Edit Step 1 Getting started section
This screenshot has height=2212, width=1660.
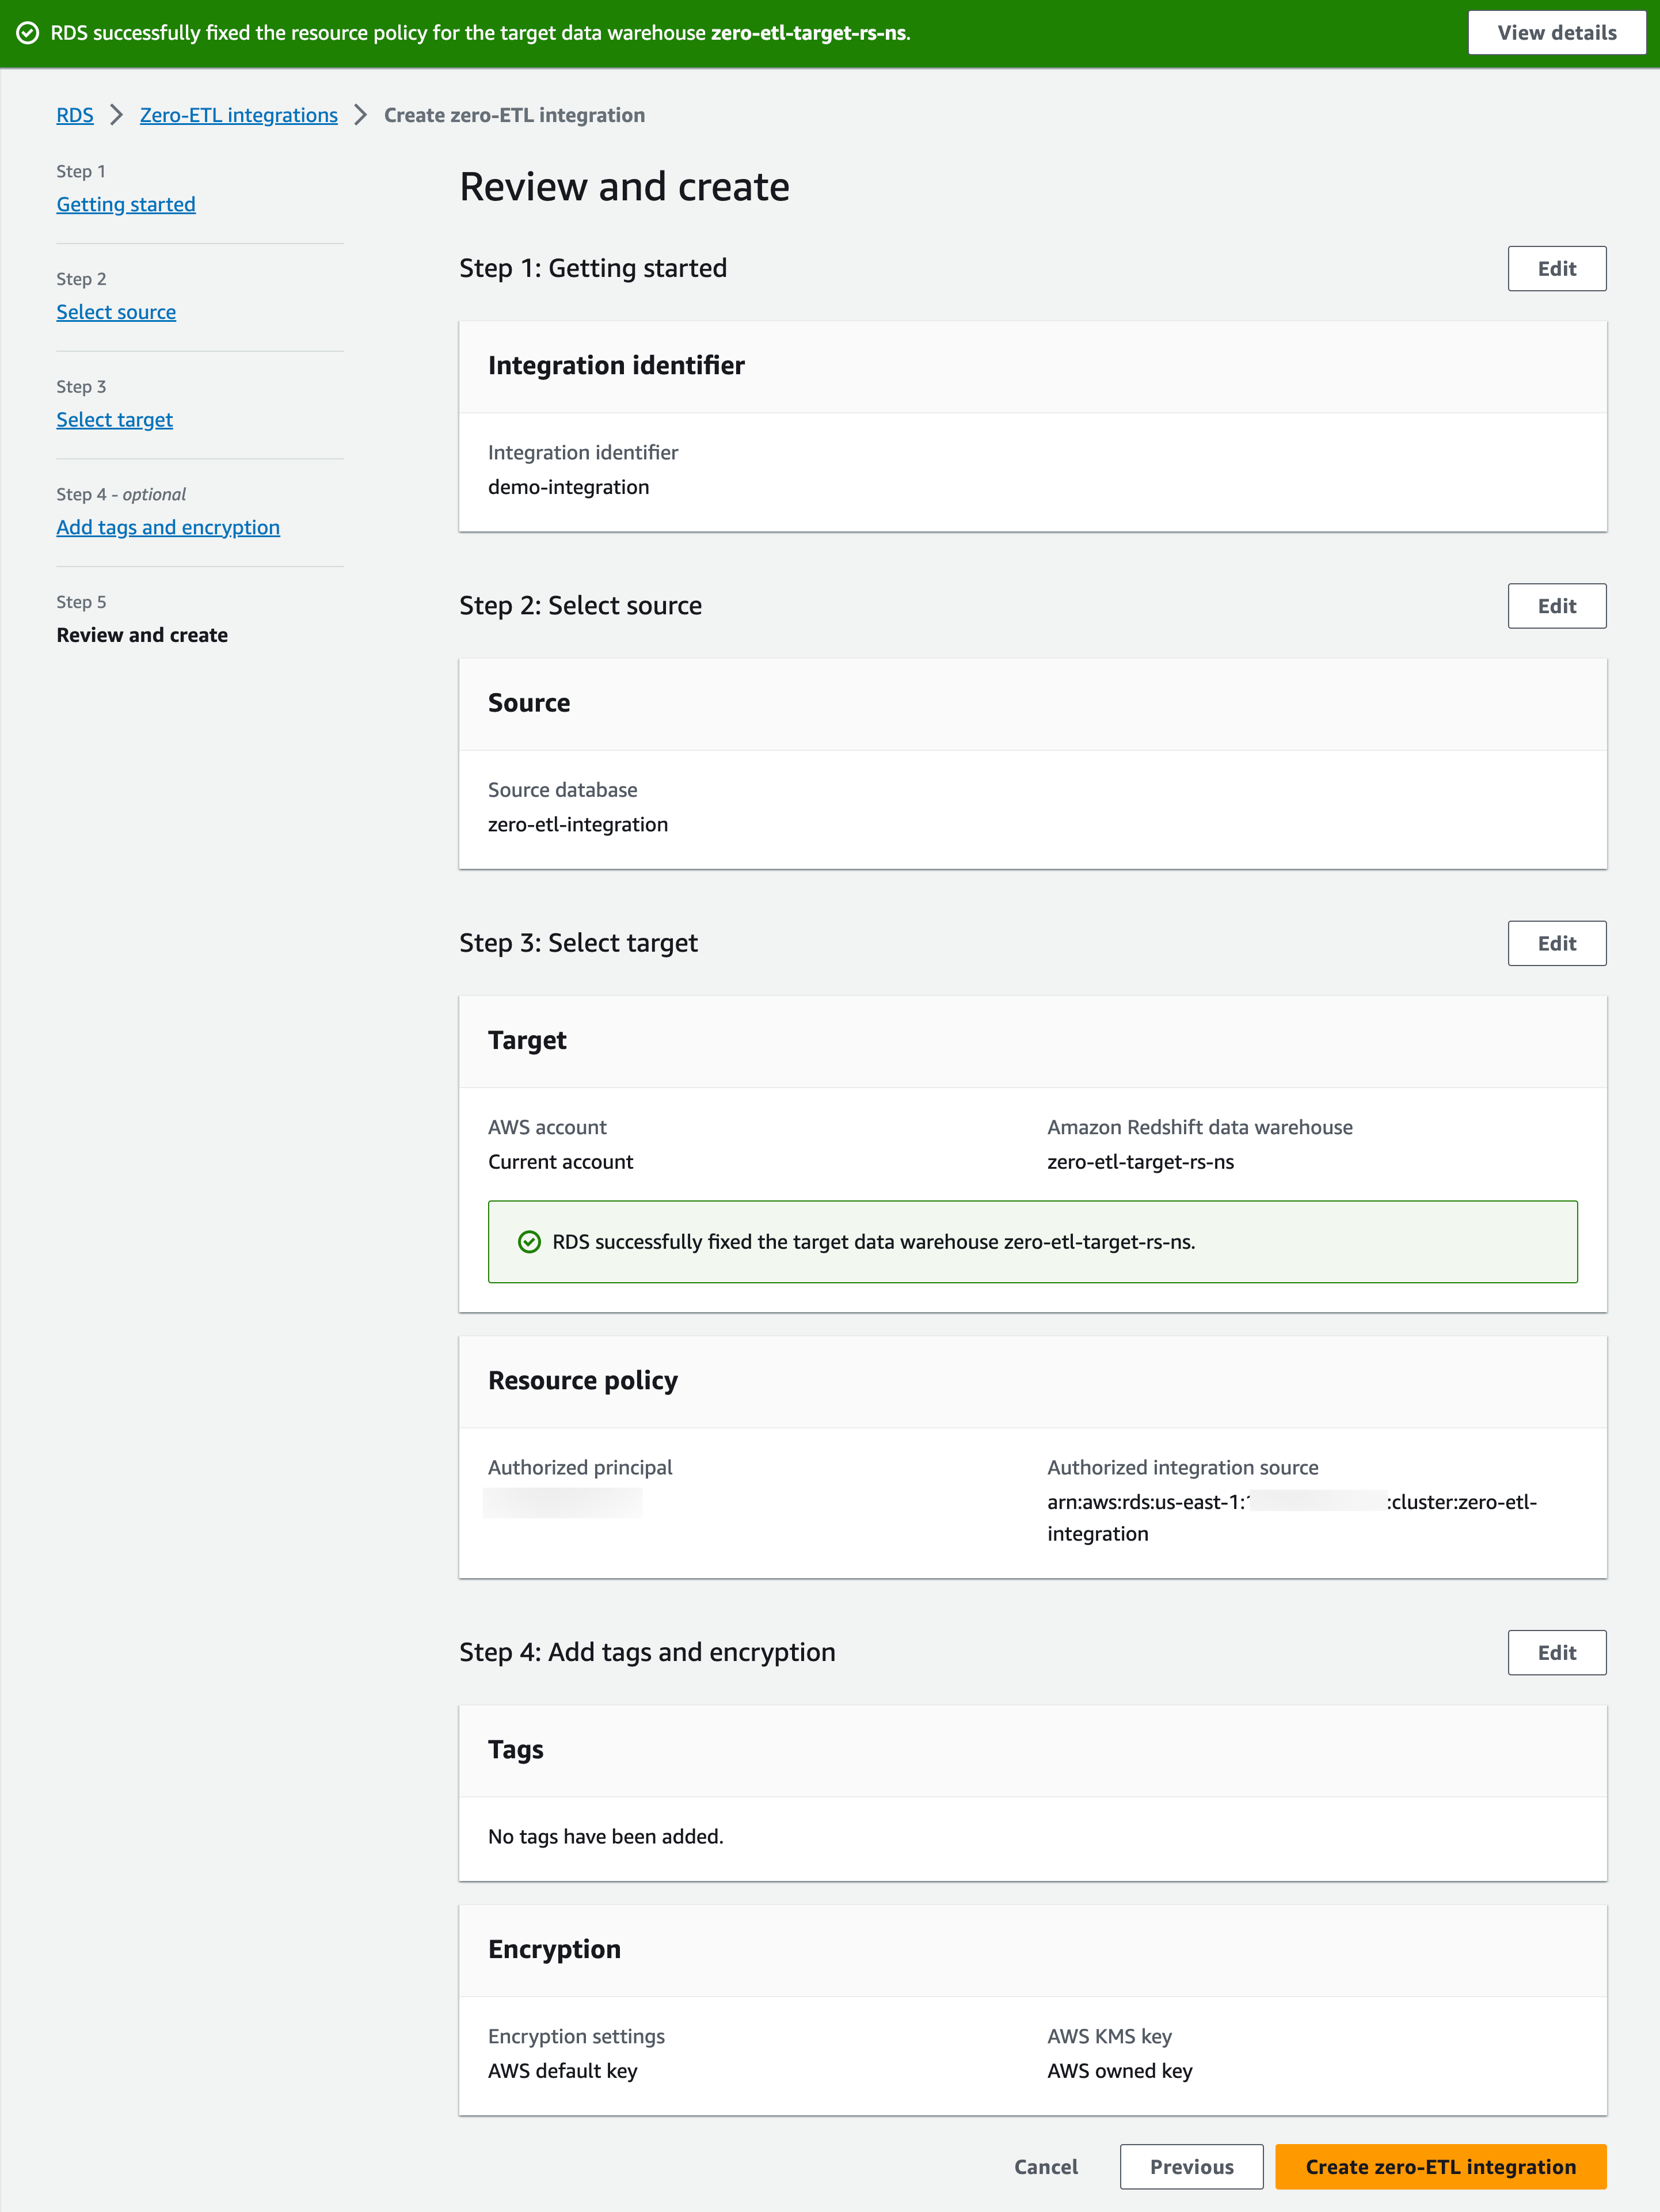click(1556, 269)
